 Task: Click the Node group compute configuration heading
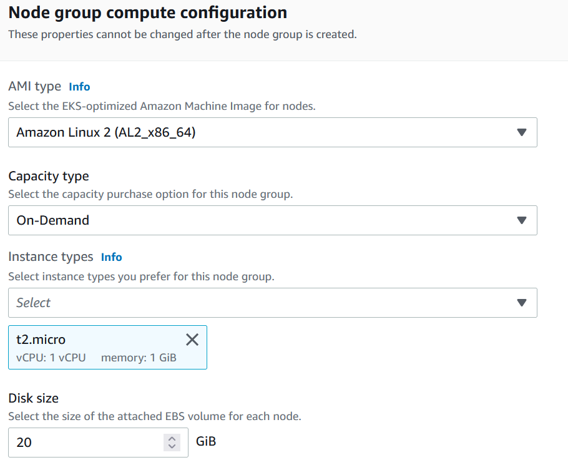[x=148, y=12]
